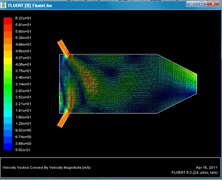Click the red top segment of color legend

click(8, 21)
